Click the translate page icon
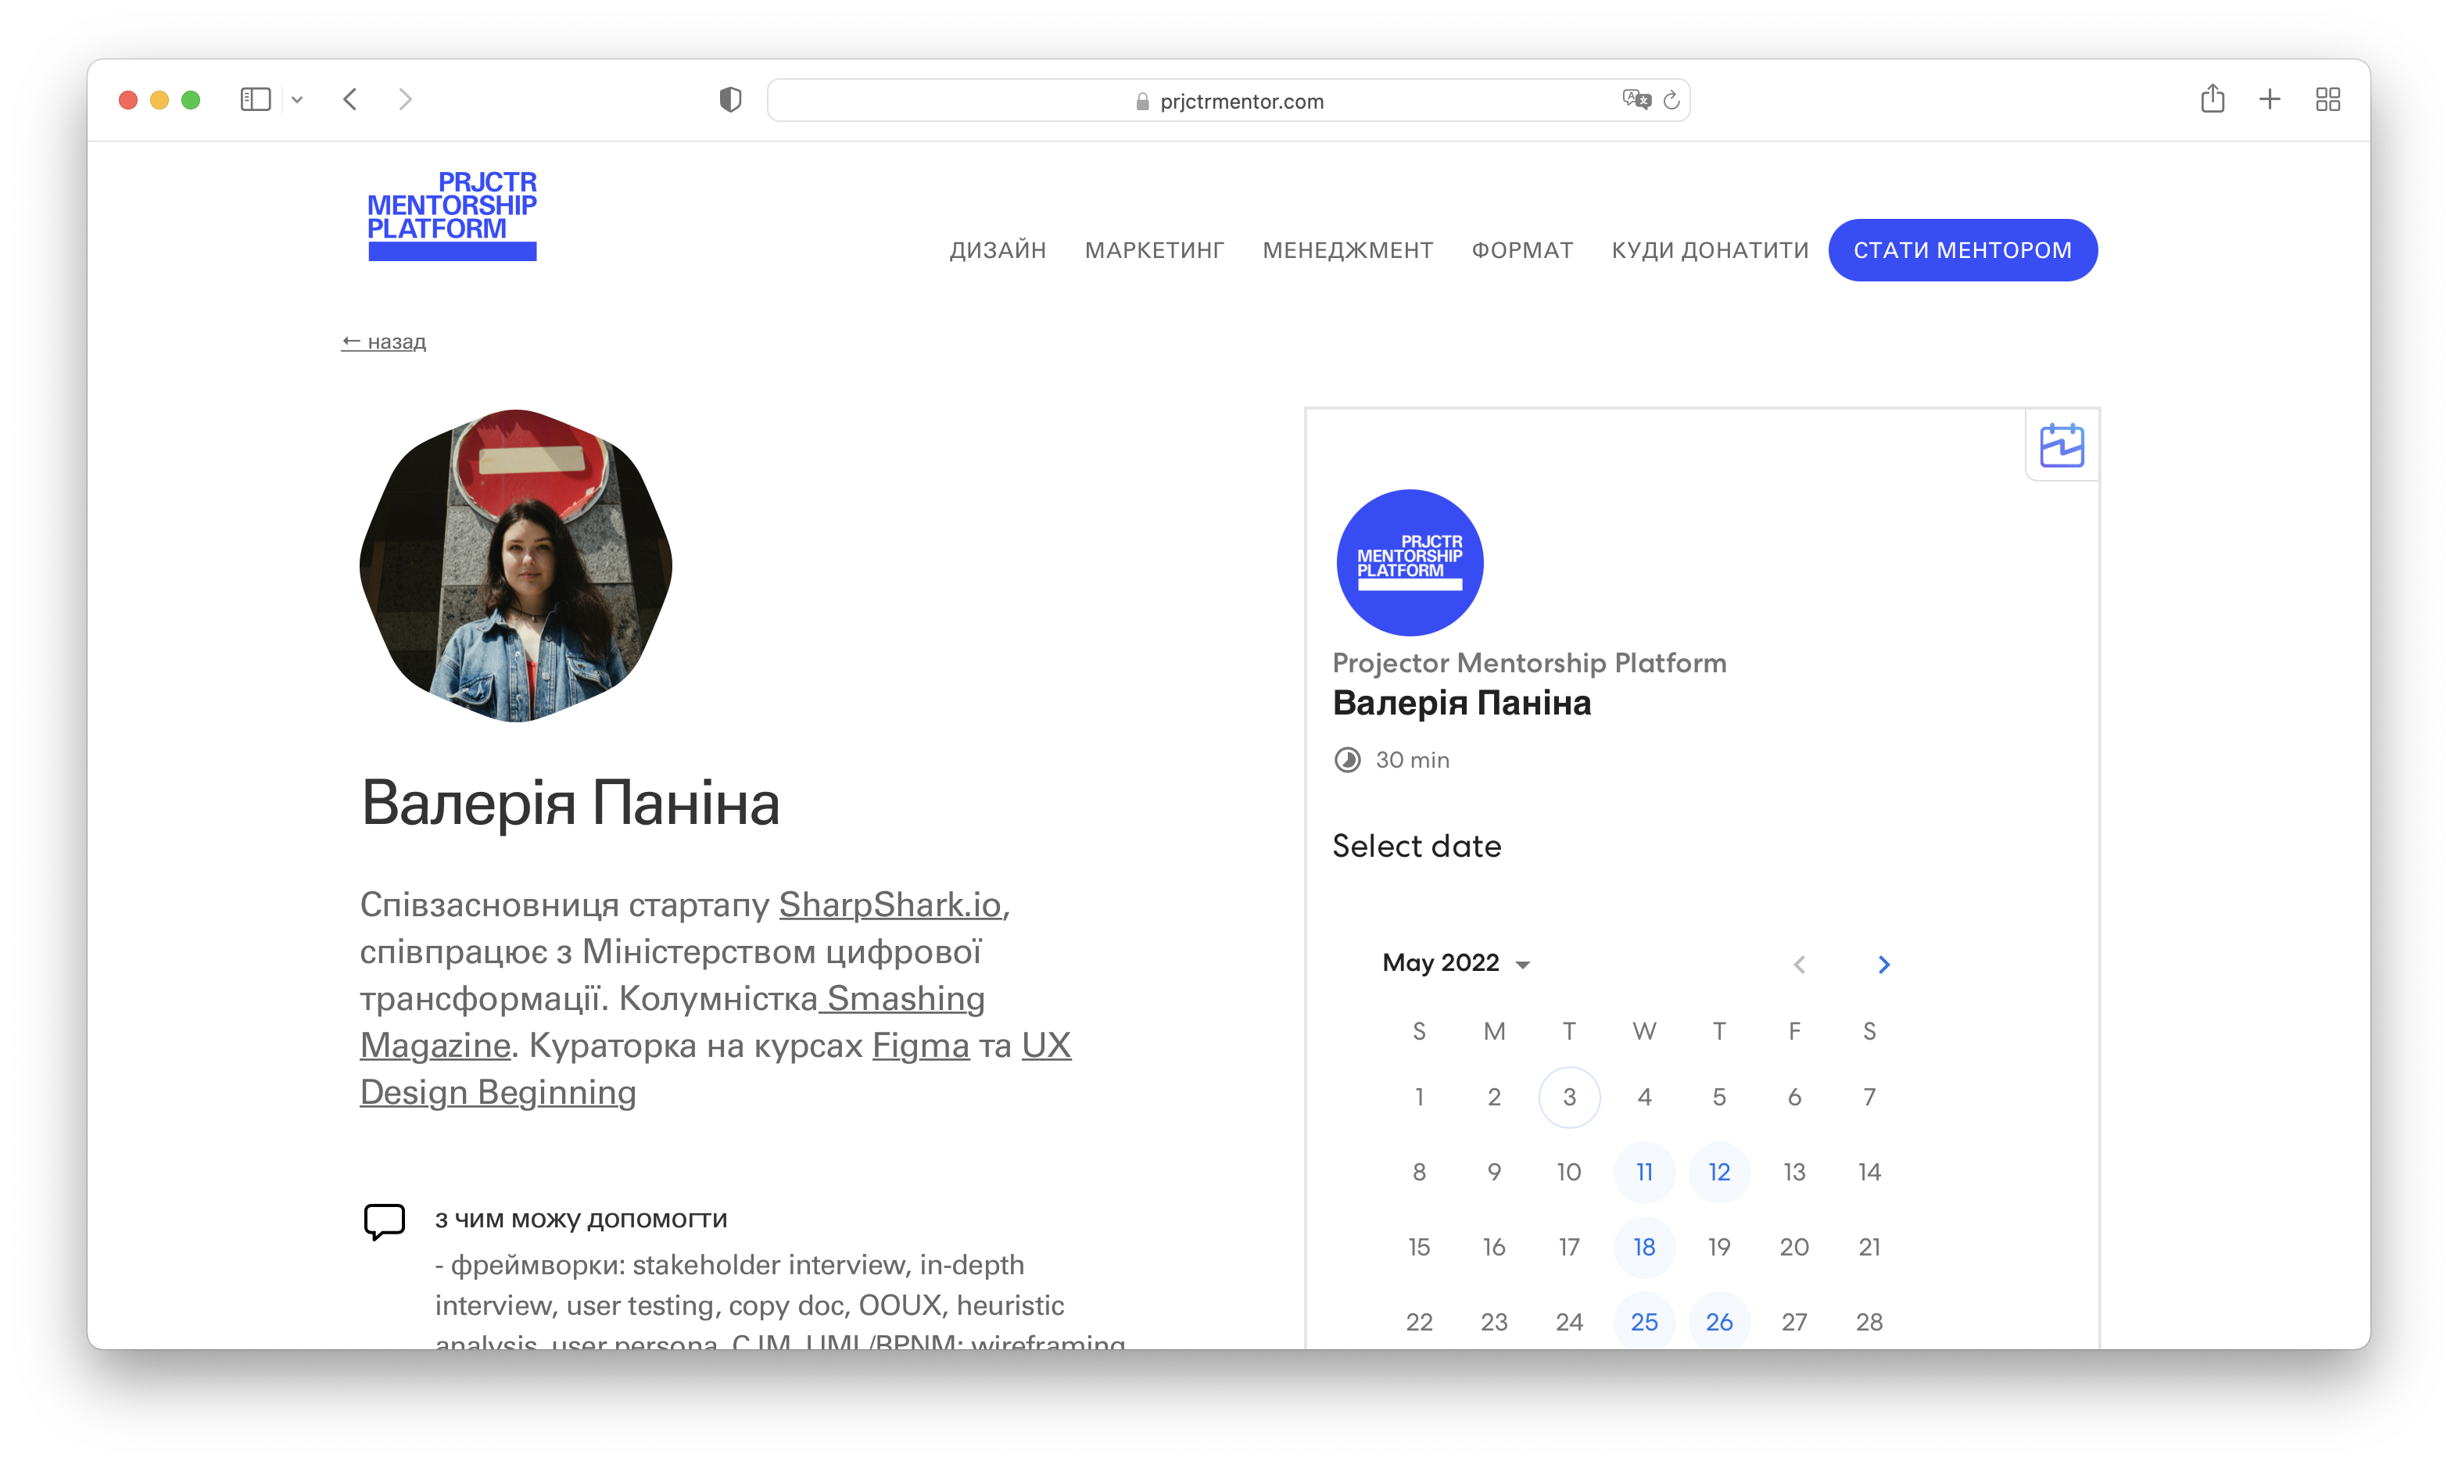Viewport: 2458px width, 1465px height. [x=1635, y=100]
